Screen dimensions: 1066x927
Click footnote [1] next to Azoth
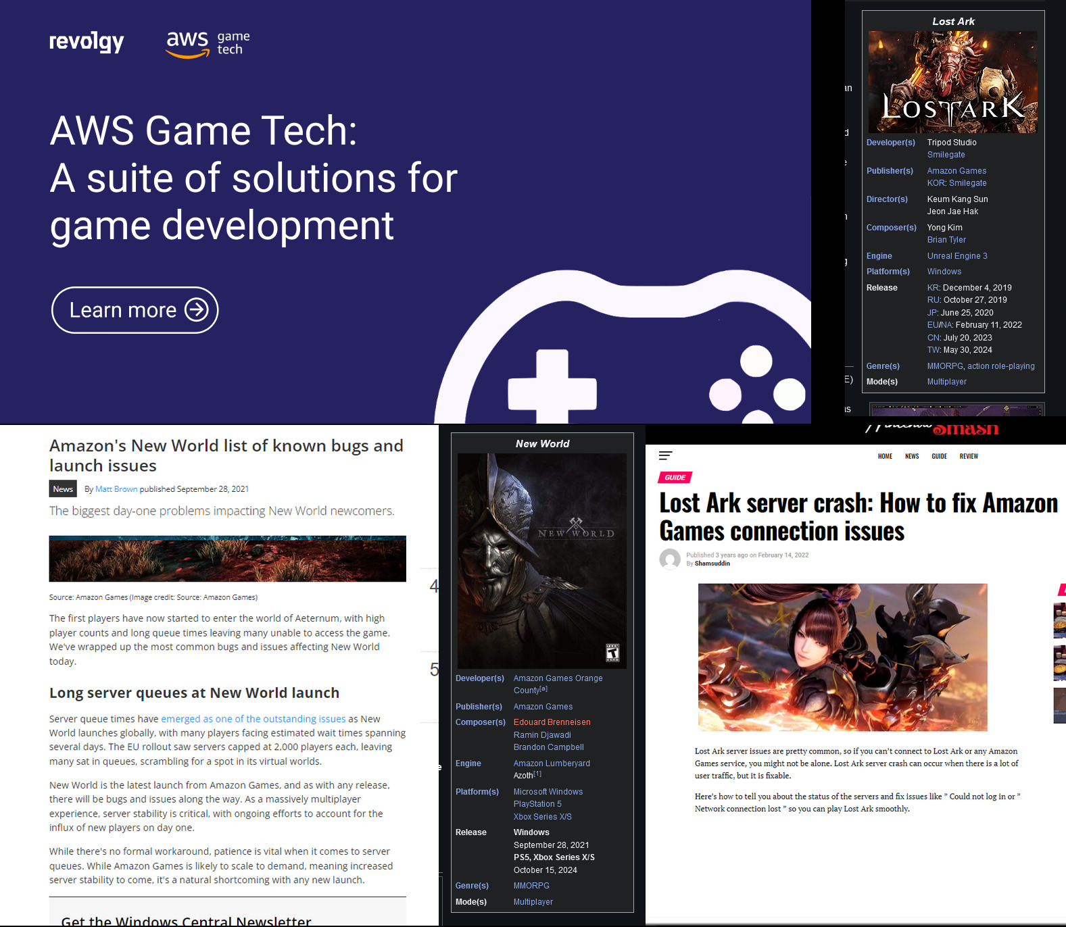[537, 774]
